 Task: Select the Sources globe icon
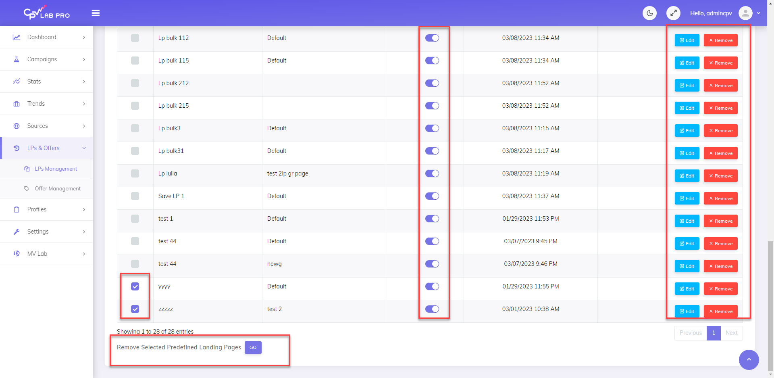[17, 126]
